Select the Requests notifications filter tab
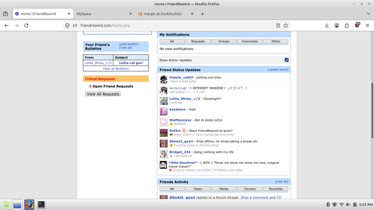This screenshot has width=374, height=210. click(x=198, y=41)
